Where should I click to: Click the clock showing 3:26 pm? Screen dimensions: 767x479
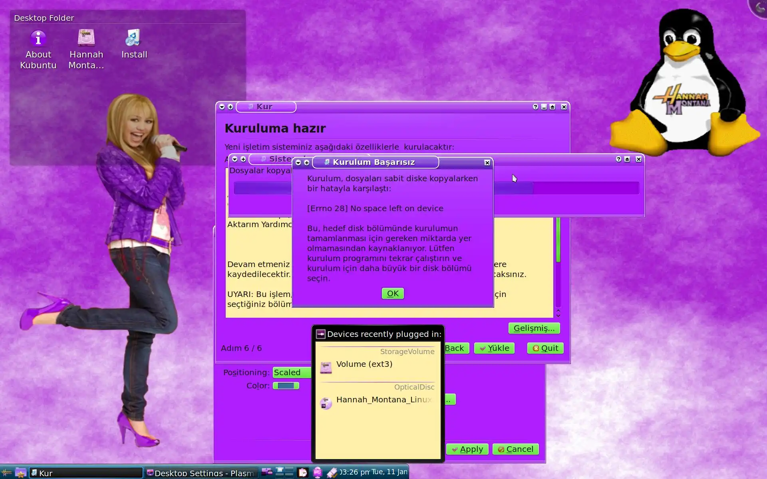click(x=373, y=472)
